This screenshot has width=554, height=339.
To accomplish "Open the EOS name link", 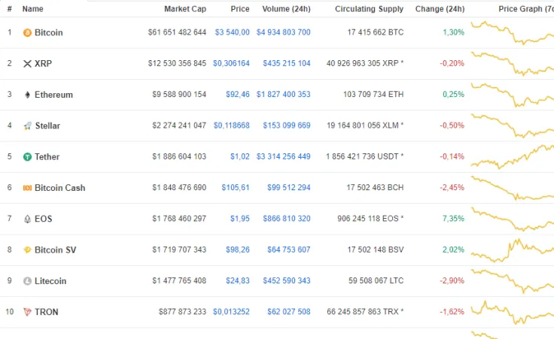I will tap(44, 219).
